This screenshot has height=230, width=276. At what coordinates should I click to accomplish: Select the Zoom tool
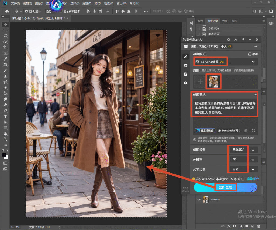click(x=5, y=139)
